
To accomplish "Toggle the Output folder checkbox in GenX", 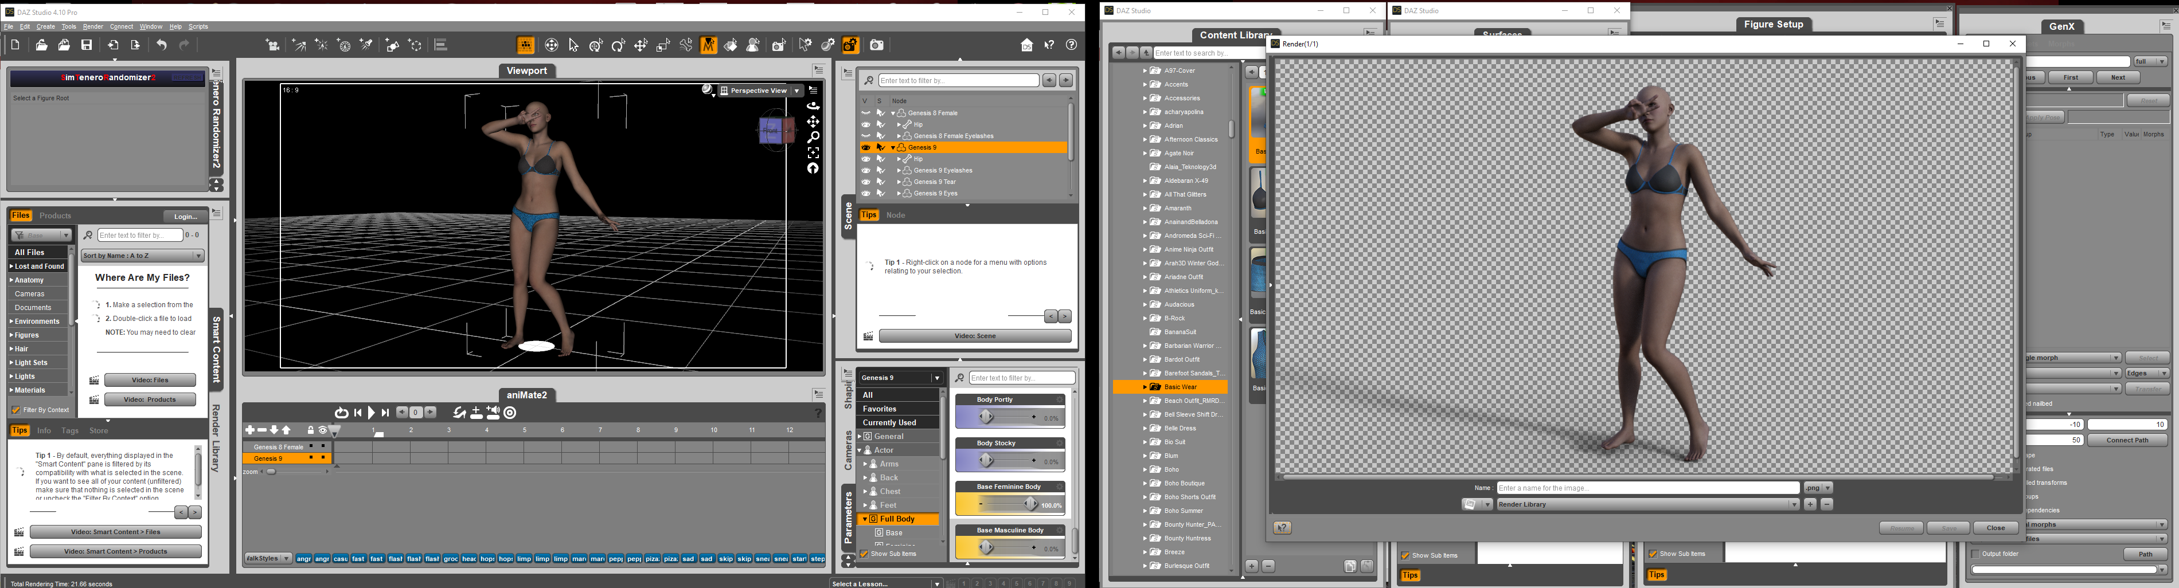I will tap(1976, 554).
